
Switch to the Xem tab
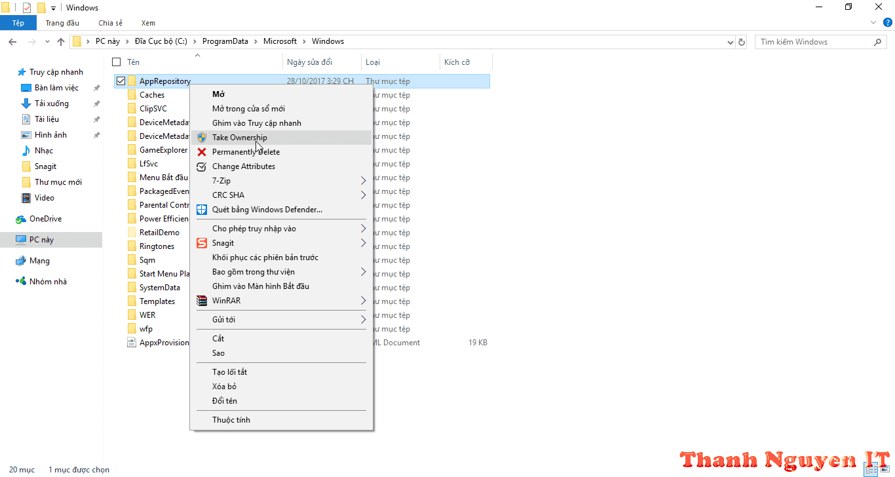pos(148,23)
